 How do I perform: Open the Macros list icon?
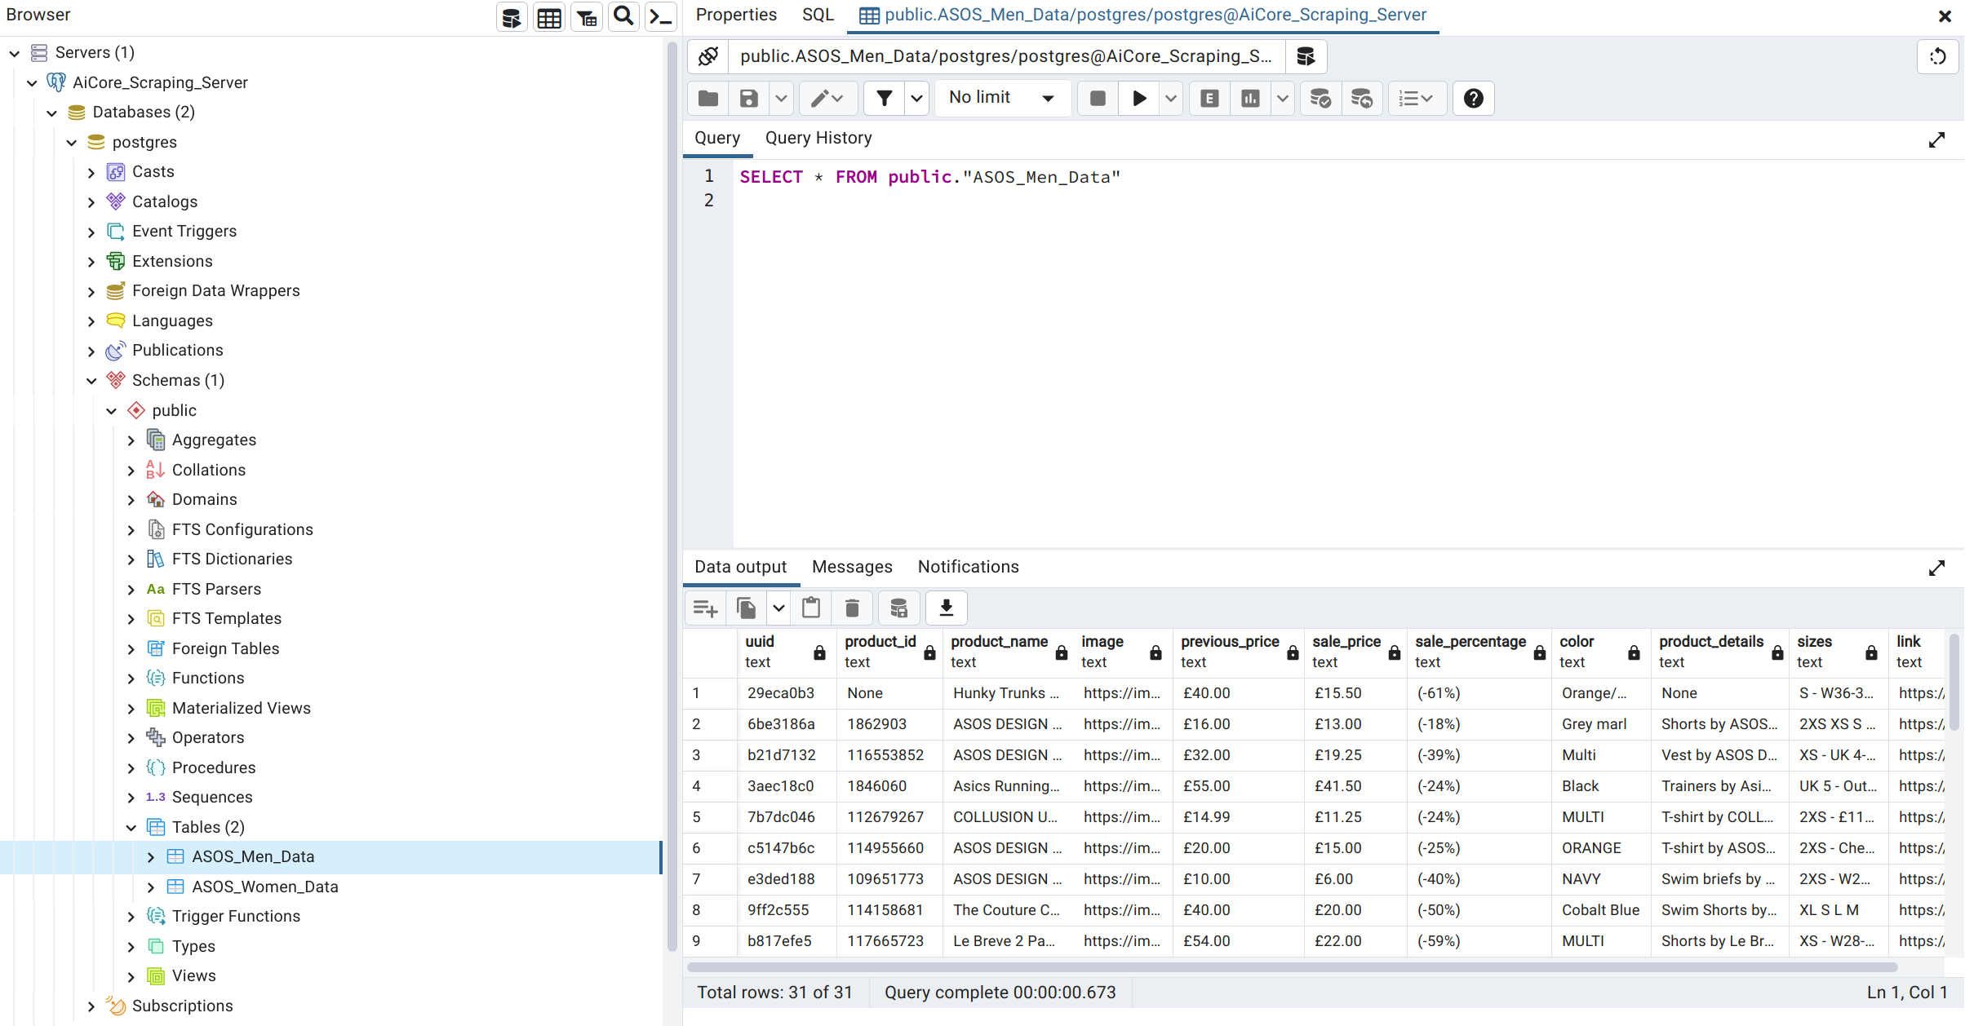pos(1416,99)
